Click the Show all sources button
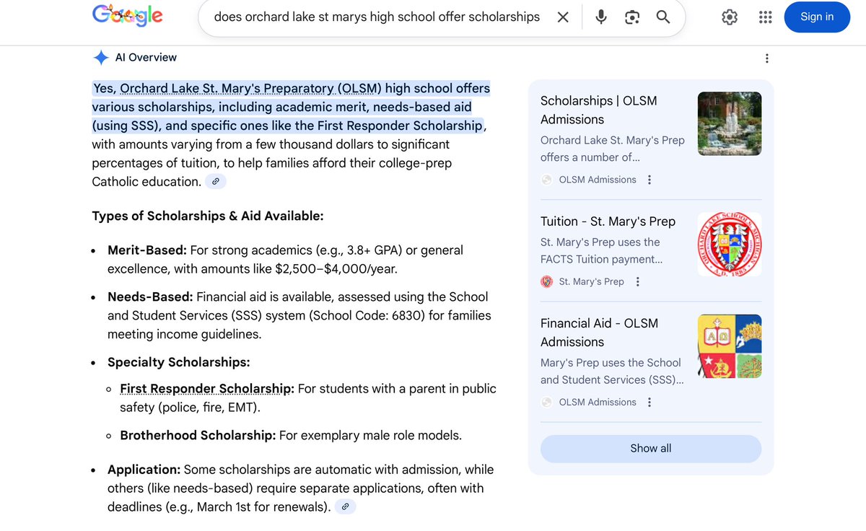 click(651, 448)
